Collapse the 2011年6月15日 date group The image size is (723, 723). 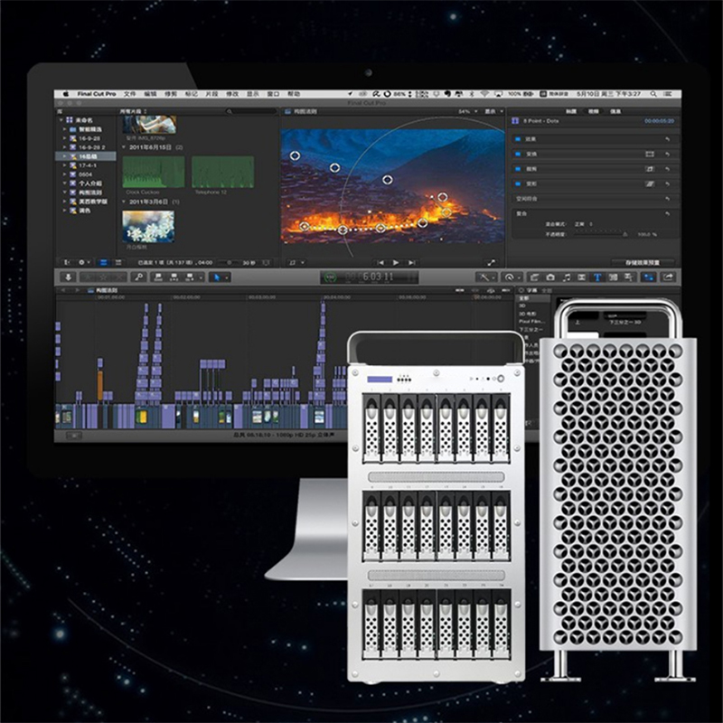point(125,146)
